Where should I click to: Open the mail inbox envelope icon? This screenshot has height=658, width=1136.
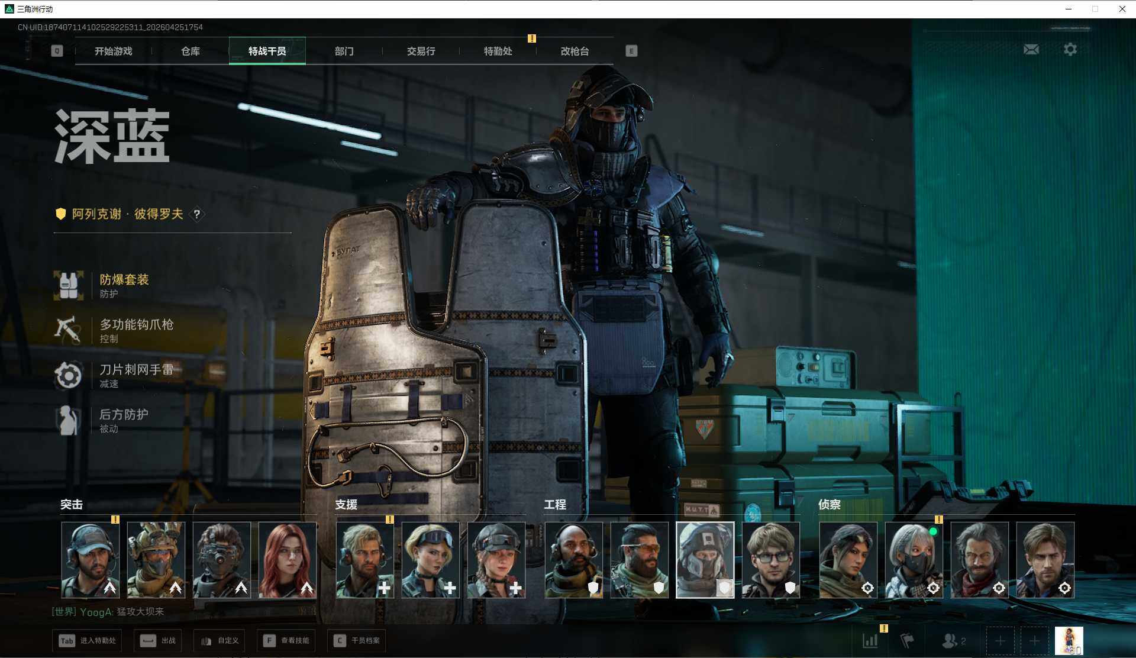point(1031,50)
